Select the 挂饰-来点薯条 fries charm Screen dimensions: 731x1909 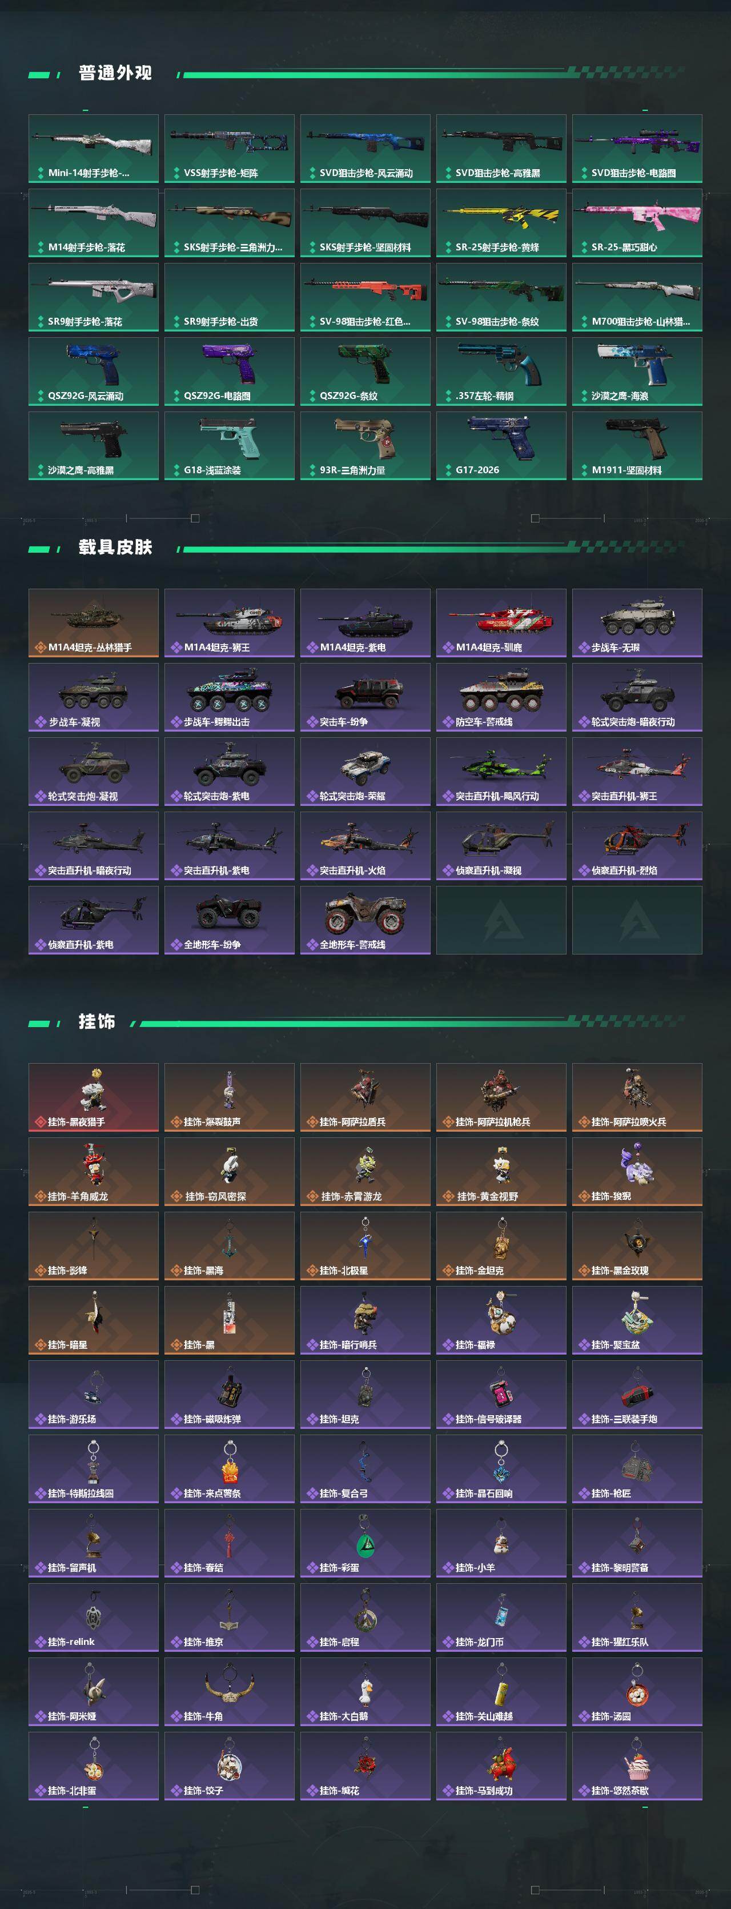tap(230, 1469)
